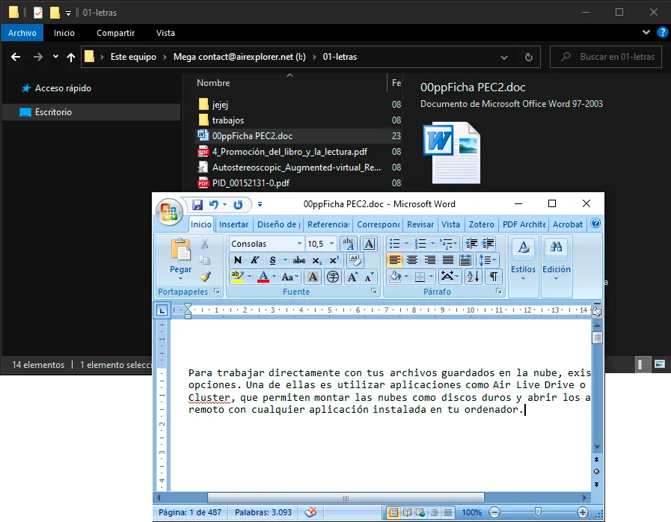Screen dimensions: 671x522
Task: Click the Pegar paste icon
Action: (x=180, y=251)
